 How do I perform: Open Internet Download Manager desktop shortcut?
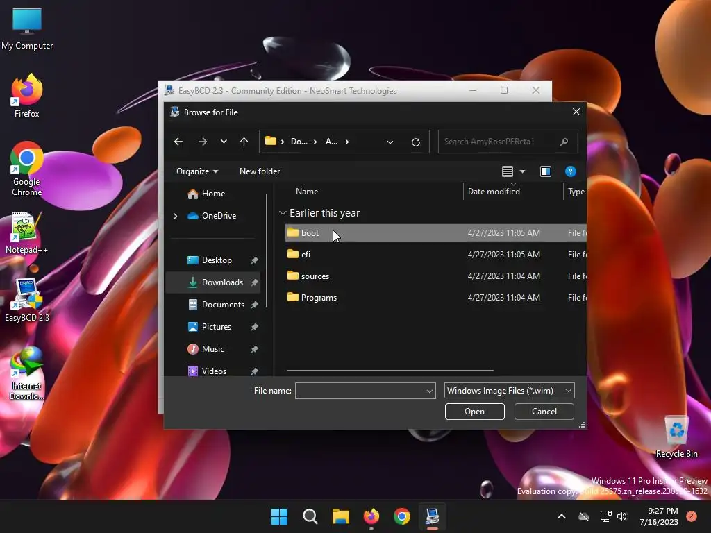click(27, 373)
